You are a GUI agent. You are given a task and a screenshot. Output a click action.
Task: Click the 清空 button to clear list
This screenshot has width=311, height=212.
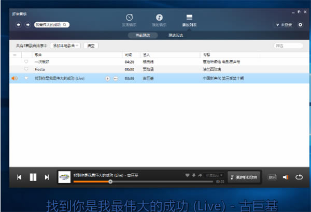(91, 46)
